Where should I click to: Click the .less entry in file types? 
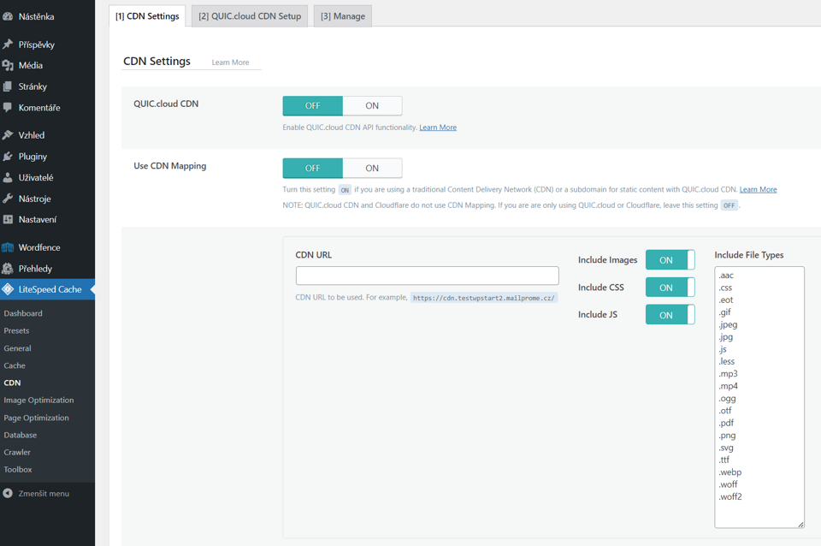point(727,361)
